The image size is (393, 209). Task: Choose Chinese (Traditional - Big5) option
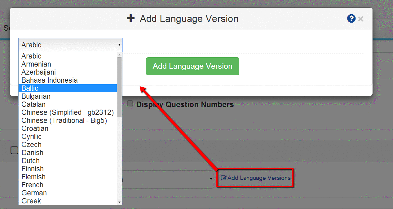(x=64, y=120)
